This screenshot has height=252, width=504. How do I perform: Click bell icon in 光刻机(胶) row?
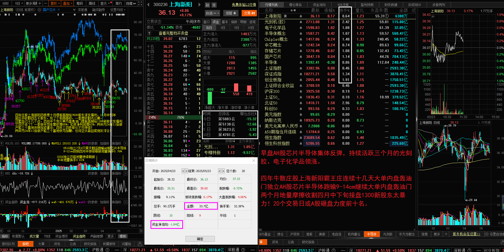[x=301, y=22]
